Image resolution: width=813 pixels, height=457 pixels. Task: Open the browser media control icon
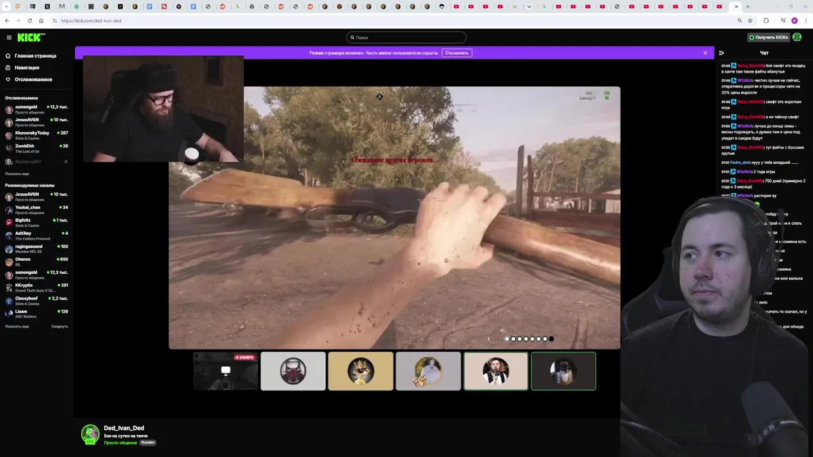783,20
